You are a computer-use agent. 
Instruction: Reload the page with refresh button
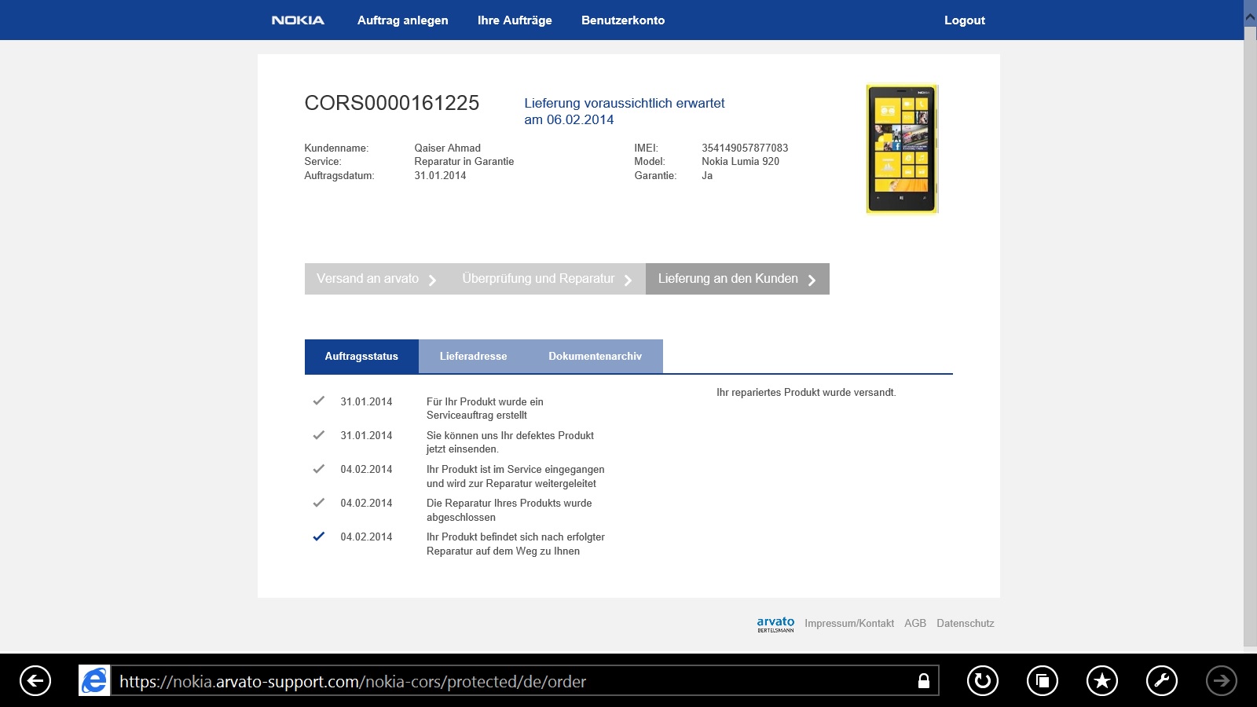pos(983,680)
